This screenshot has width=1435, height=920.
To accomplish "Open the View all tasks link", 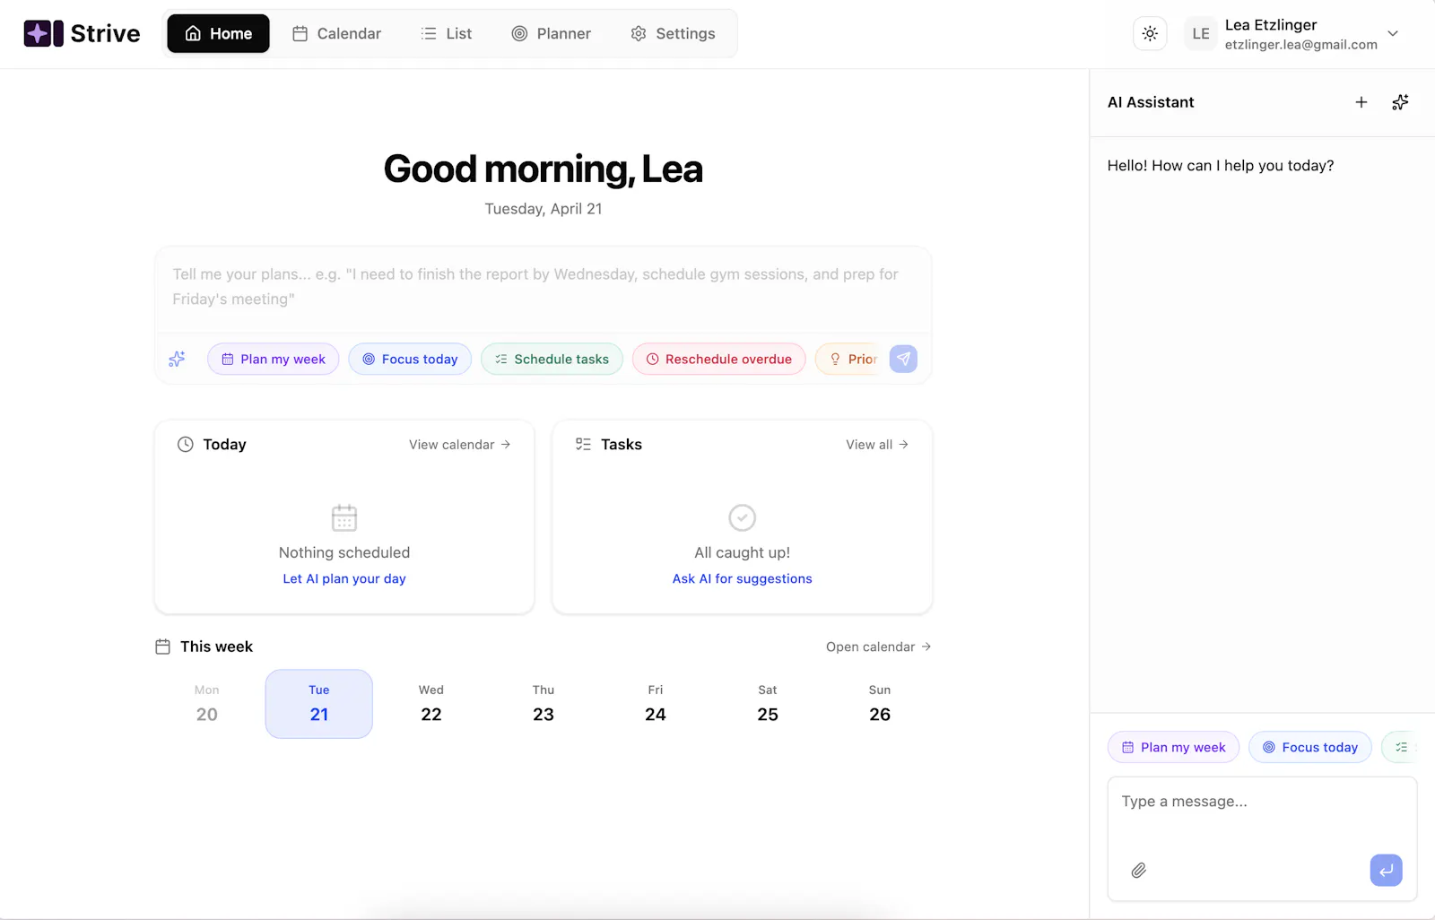I will pyautogui.click(x=877, y=445).
